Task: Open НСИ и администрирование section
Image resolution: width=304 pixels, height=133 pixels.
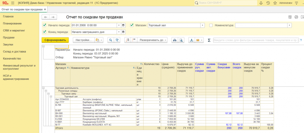Action: click(x=16, y=77)
